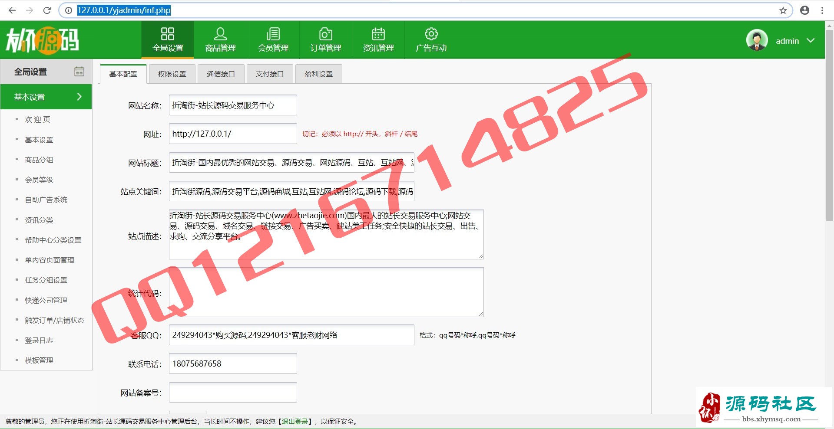
Task: Click the 全局设置 sidebar header
Action: [x=46, y=72]
